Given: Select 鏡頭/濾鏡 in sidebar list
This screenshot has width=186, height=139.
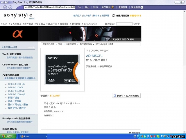Looking at the screenshot, I should [13, 98].
